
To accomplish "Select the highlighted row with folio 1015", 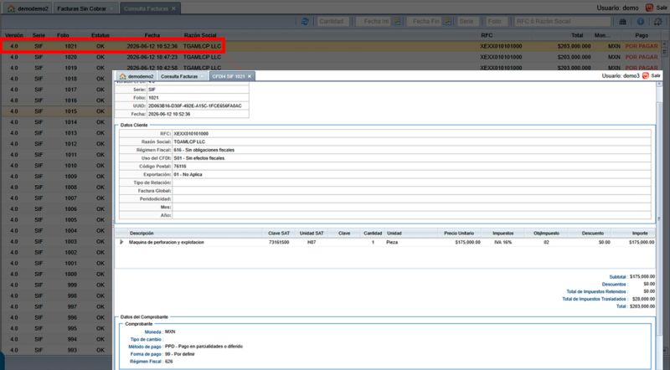I will point(57,111).
